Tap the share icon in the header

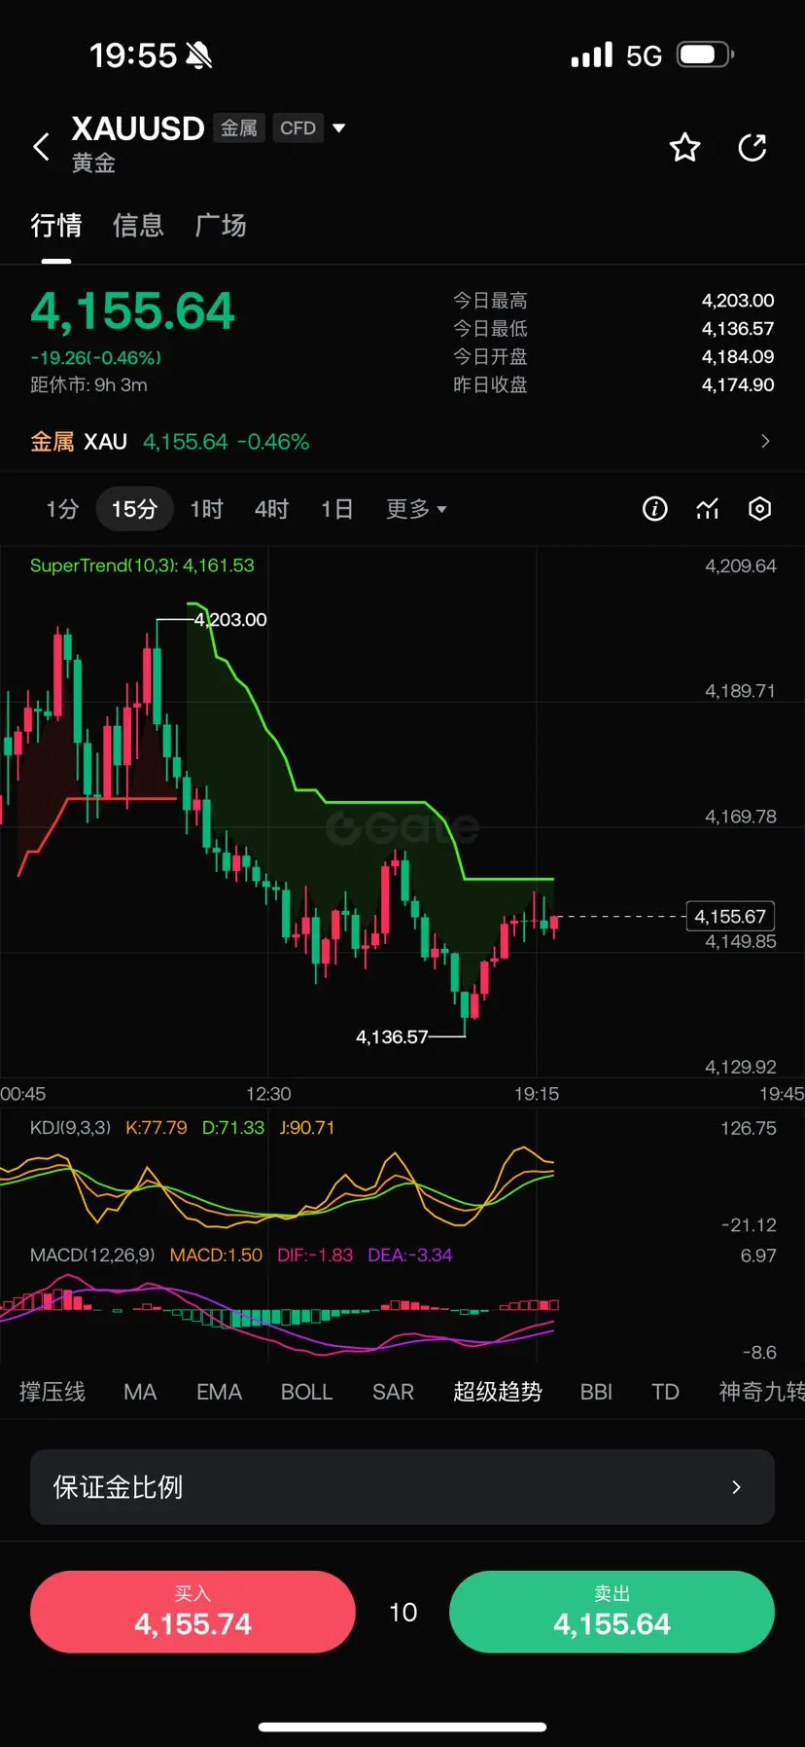coord(752,148)
